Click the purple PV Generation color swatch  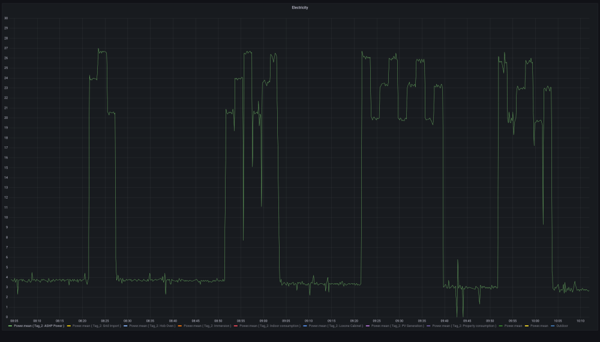(368, 326)
